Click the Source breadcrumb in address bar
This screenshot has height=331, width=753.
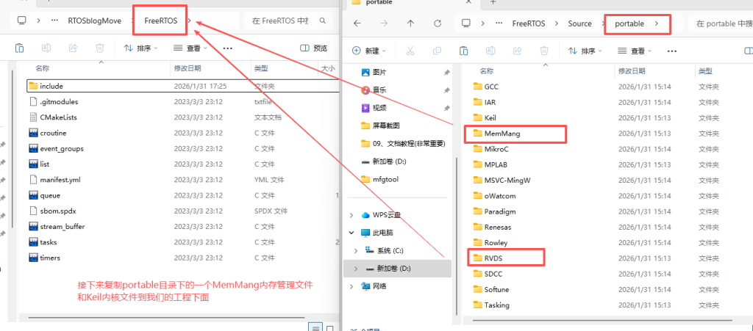579,23
